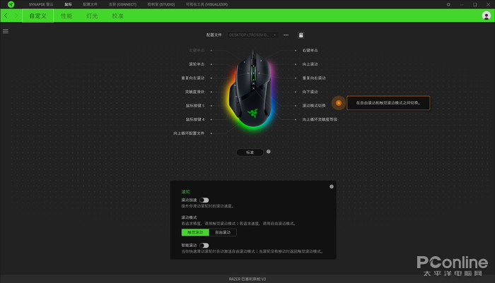Open the 配置文件 top menu item
This screenshot has width=495, height=283.
pos(90,4)
